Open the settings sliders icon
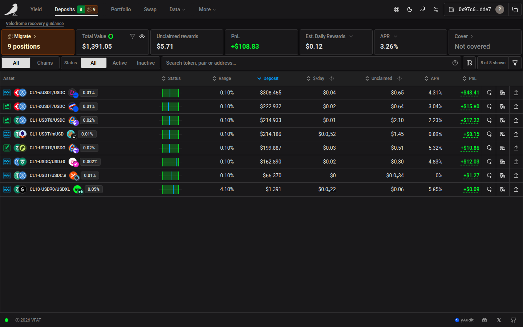523x327 pixels. point(436,9)
